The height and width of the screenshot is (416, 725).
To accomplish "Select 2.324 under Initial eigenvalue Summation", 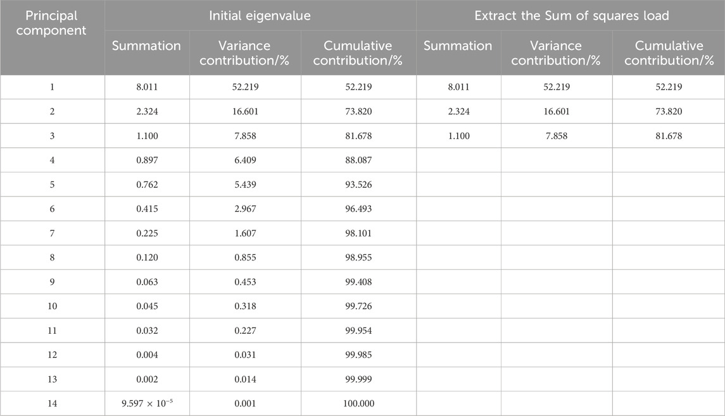I will 147,111.
